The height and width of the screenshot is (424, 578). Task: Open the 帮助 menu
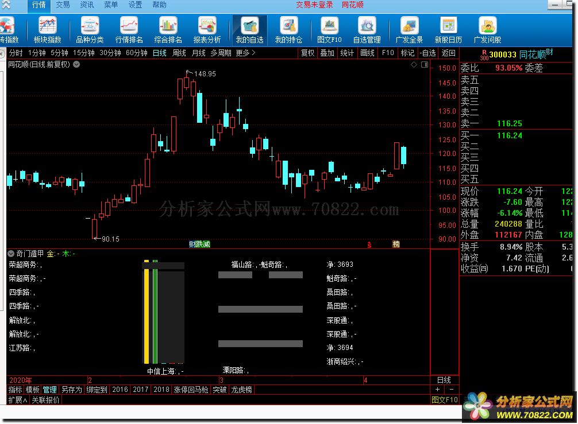coord(159,5)
